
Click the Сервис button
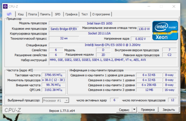click(x=124, y=110)
